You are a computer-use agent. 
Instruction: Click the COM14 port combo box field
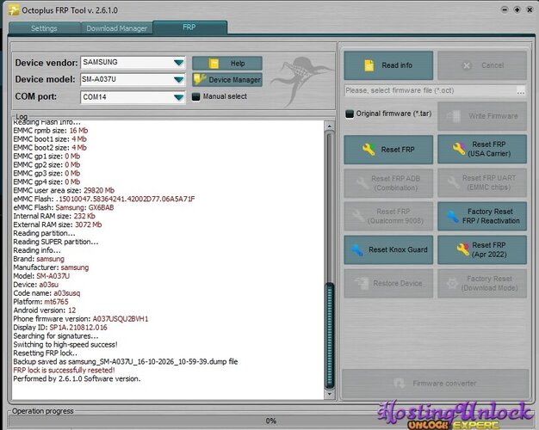[x=133, y=97]
